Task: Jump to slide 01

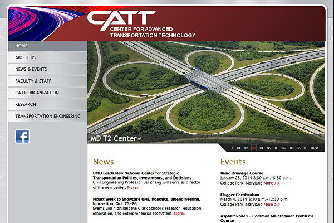Action: pyautogui.click(x=239, y=148)
